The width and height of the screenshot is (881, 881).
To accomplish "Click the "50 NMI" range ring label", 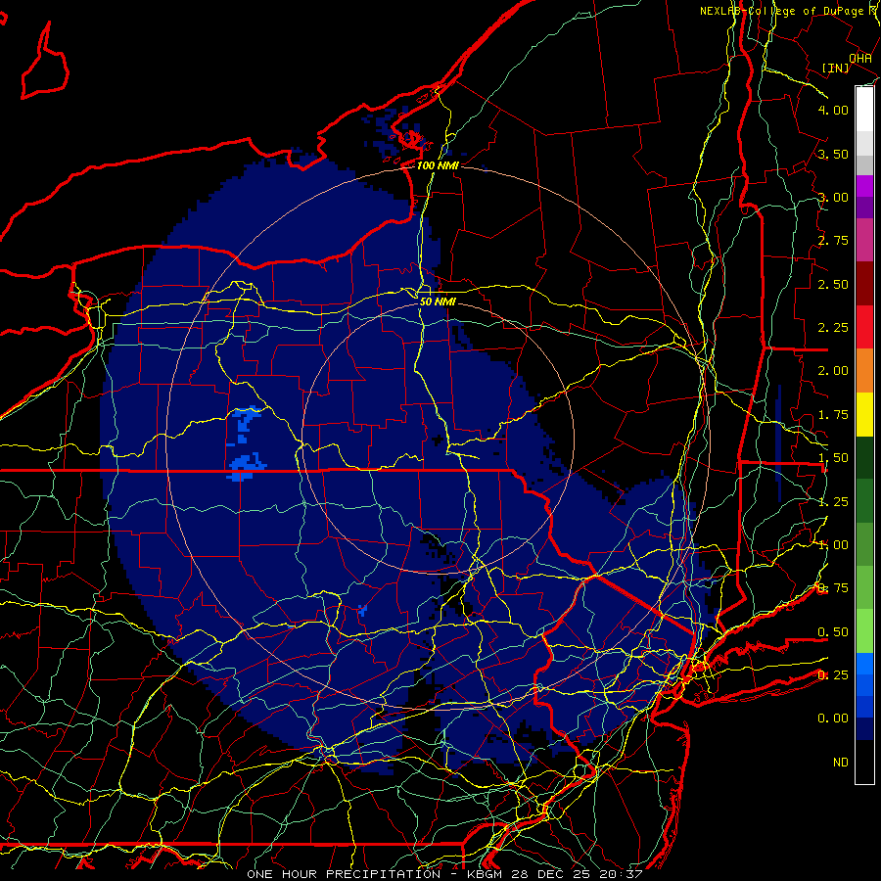I will [438, 301].
